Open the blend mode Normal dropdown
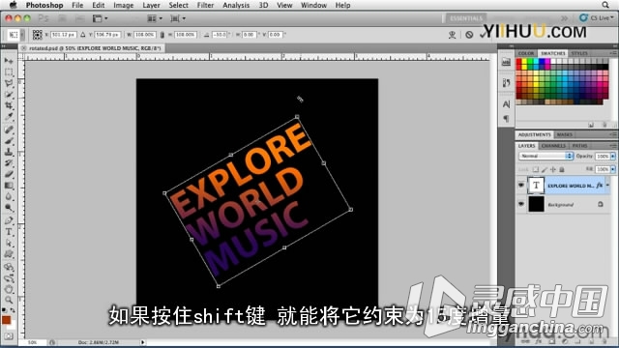The width and height of the screenshot is (619, 348). (545, 157)
